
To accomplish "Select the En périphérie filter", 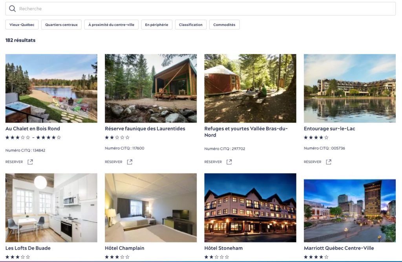I will point(157,25).
